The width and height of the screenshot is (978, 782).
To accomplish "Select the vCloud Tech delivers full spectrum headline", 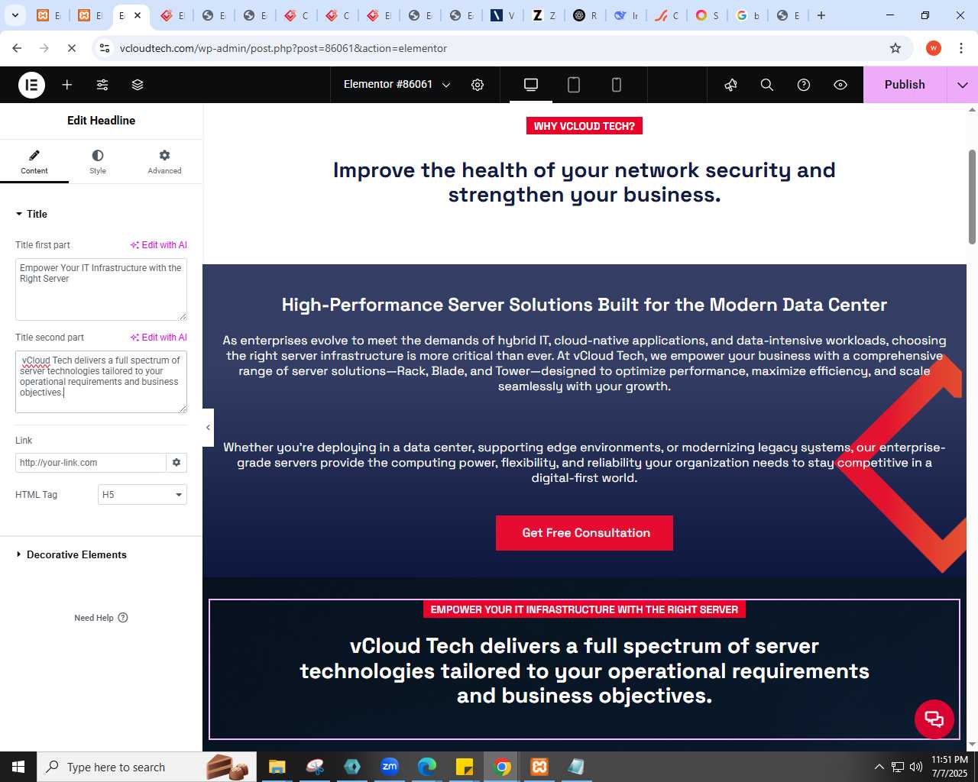I will [585, 671].
